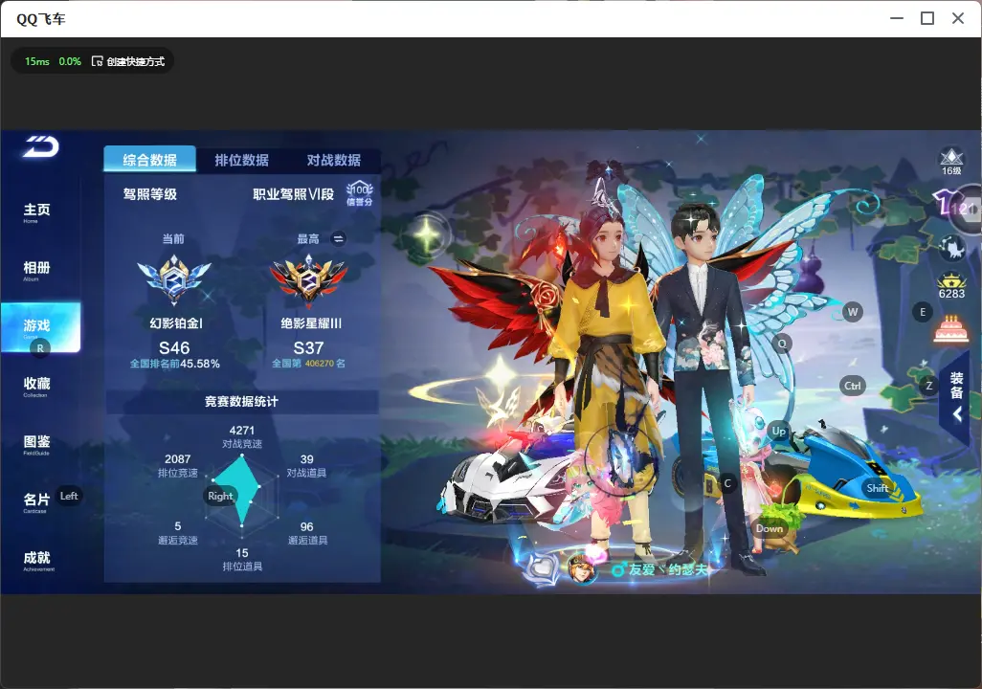Select the 游戏 game section

pyautogui.click(x=41, y=327)
